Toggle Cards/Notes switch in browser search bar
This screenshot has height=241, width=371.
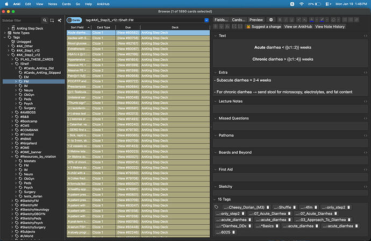pyautogui.click(x=74, y=20)
